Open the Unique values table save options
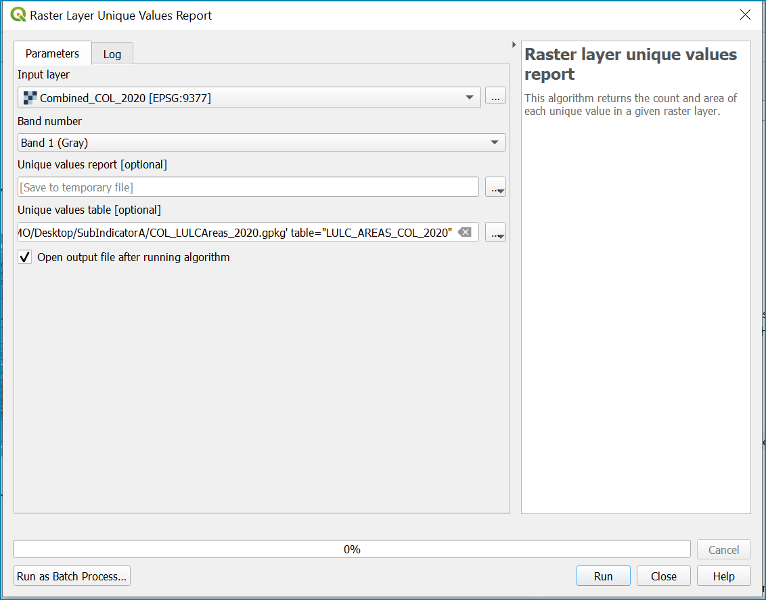This screenshot has width=766, height=600. [495, 233]
